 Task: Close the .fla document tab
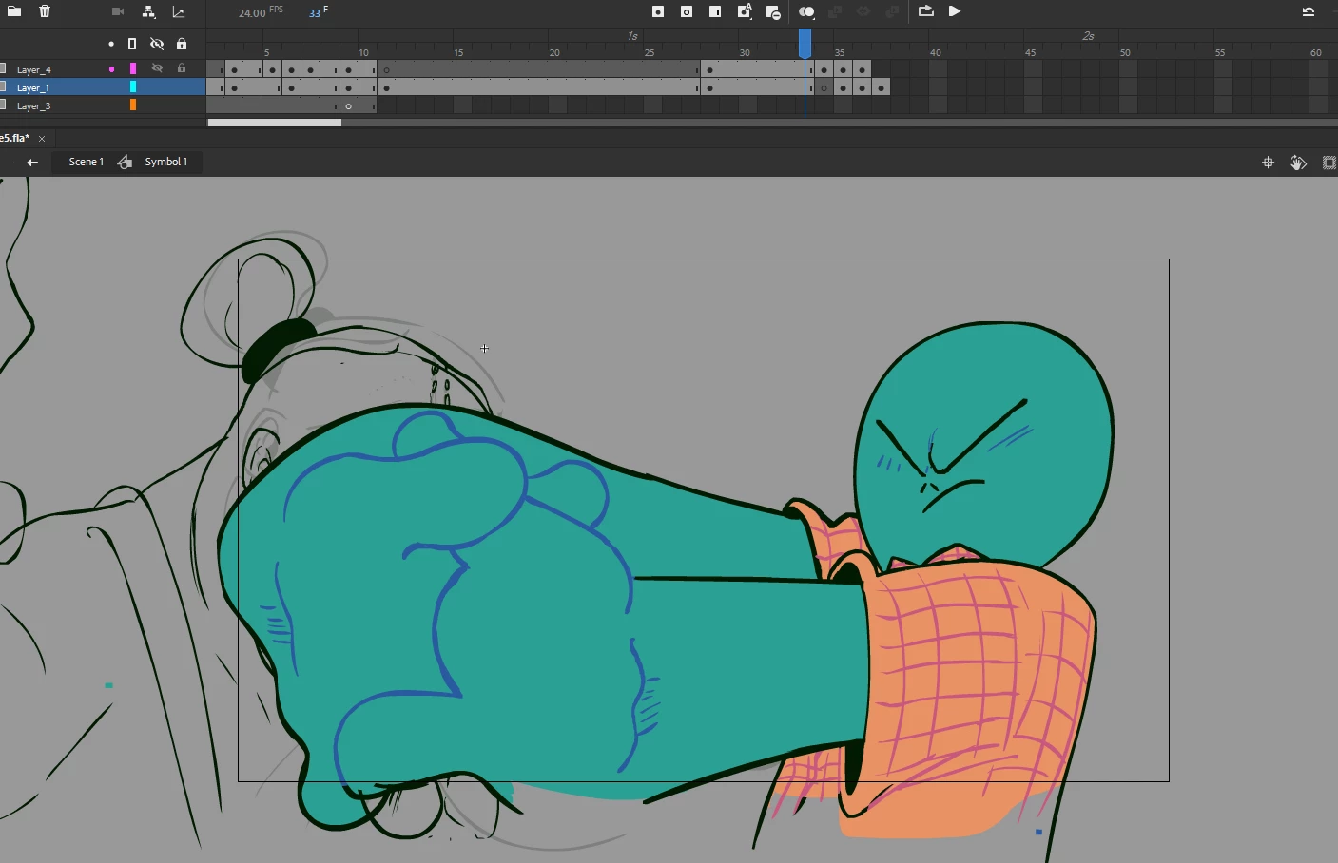click(x=42, y=139)
